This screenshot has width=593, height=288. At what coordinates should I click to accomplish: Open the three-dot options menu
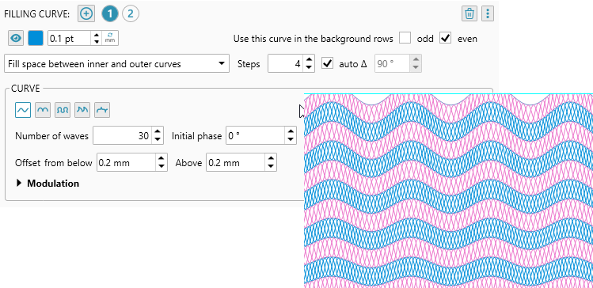coord(488,14)
